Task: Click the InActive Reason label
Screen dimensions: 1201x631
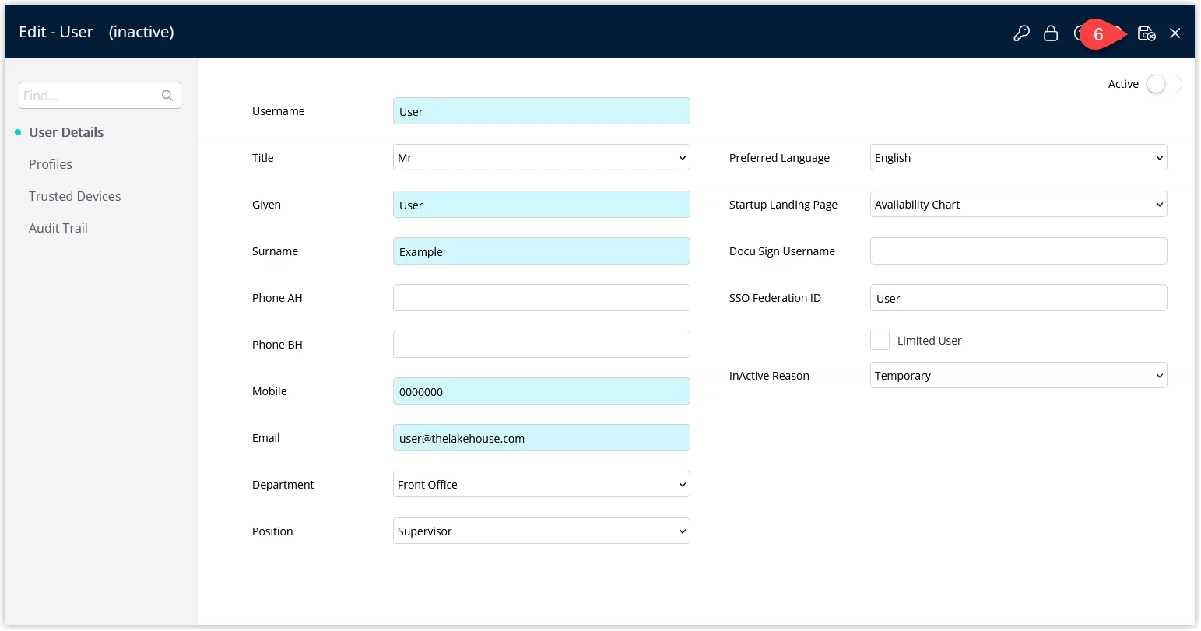Action: point(769,376)
